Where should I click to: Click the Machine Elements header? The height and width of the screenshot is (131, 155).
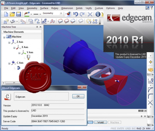22,32
